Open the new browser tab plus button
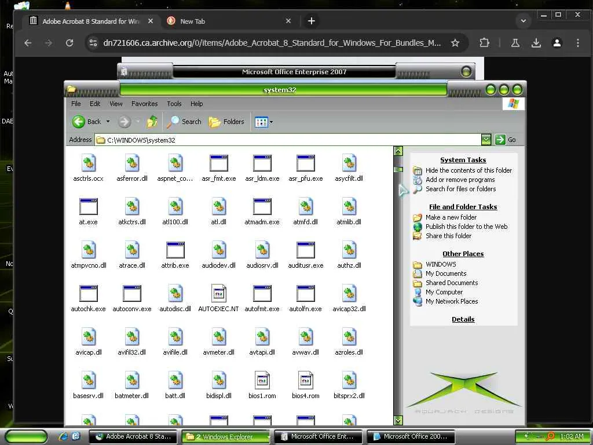The height and width of the screenshot is (445, 593). [311, 21]
